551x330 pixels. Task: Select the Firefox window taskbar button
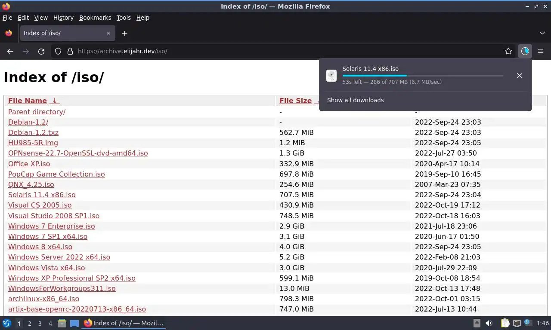point(124,323)
